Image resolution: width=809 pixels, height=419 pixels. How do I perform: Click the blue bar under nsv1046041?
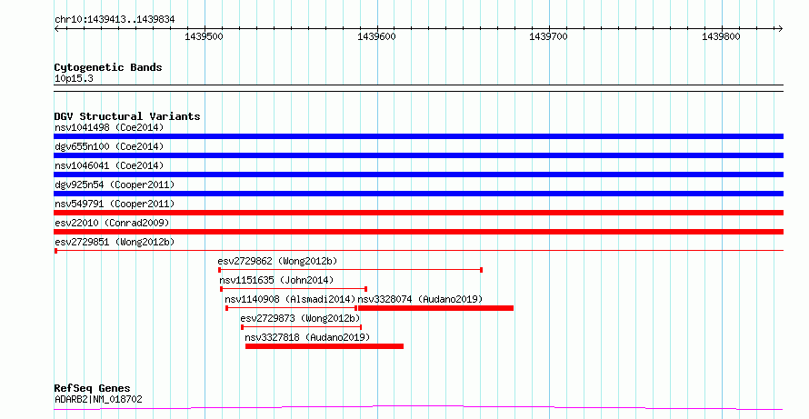[x=418, y=175]
